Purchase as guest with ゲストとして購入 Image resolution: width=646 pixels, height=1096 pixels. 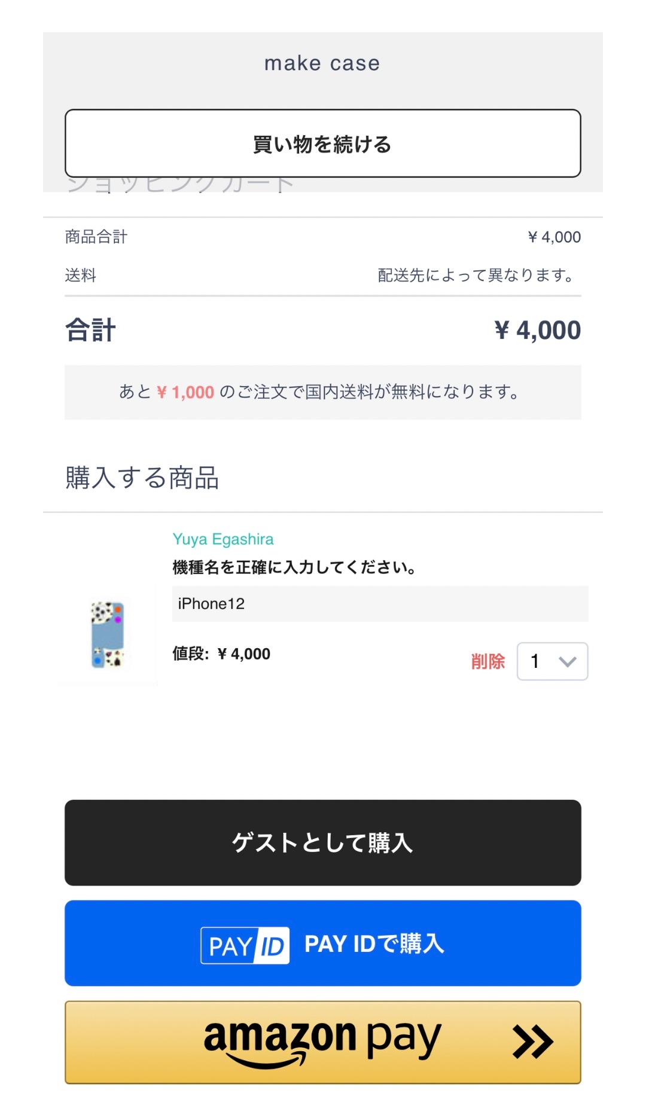pos(323,842)
